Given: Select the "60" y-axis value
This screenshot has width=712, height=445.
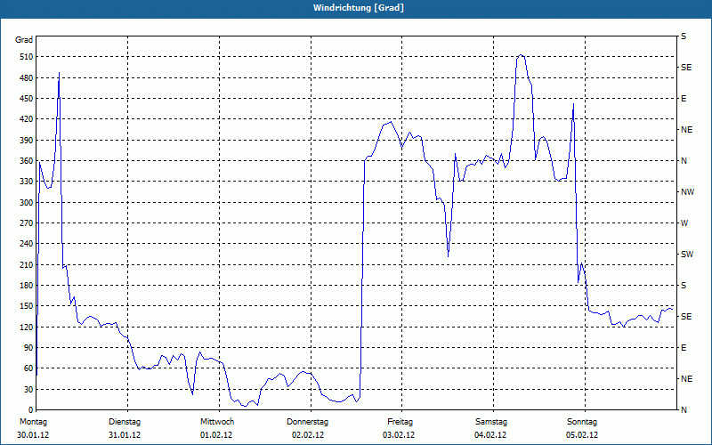Looking at the screenshot, I should [x=28, y=368].
